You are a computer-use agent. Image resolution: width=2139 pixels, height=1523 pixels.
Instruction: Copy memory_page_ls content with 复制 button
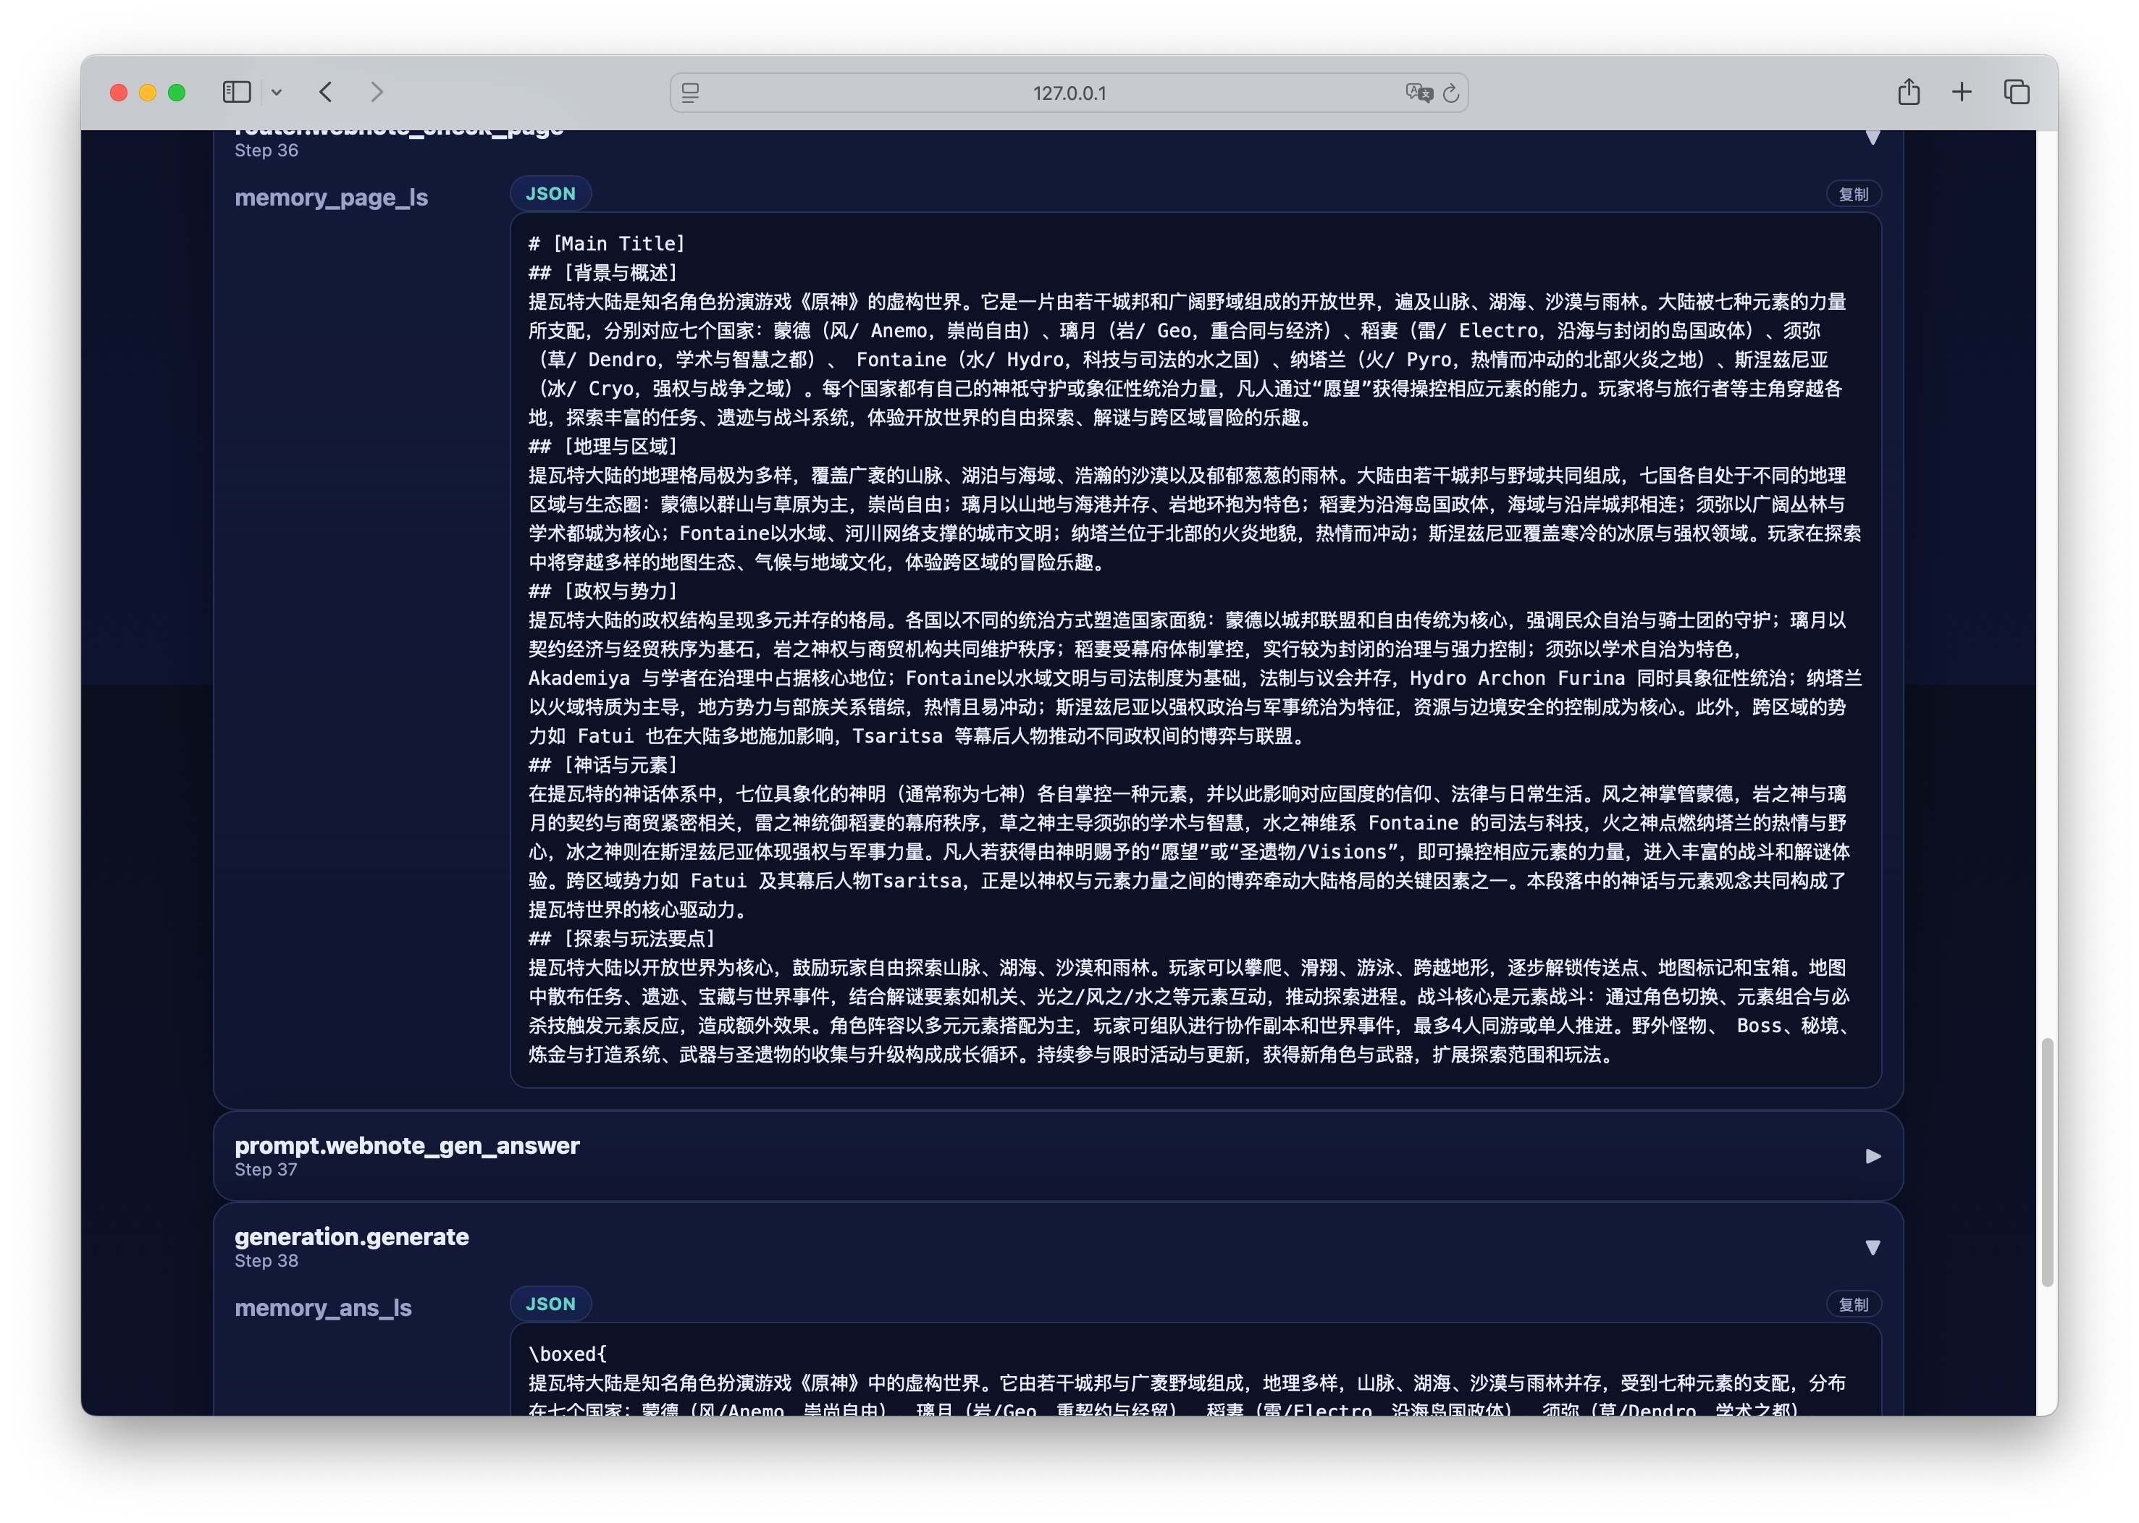pos(1853,194)
